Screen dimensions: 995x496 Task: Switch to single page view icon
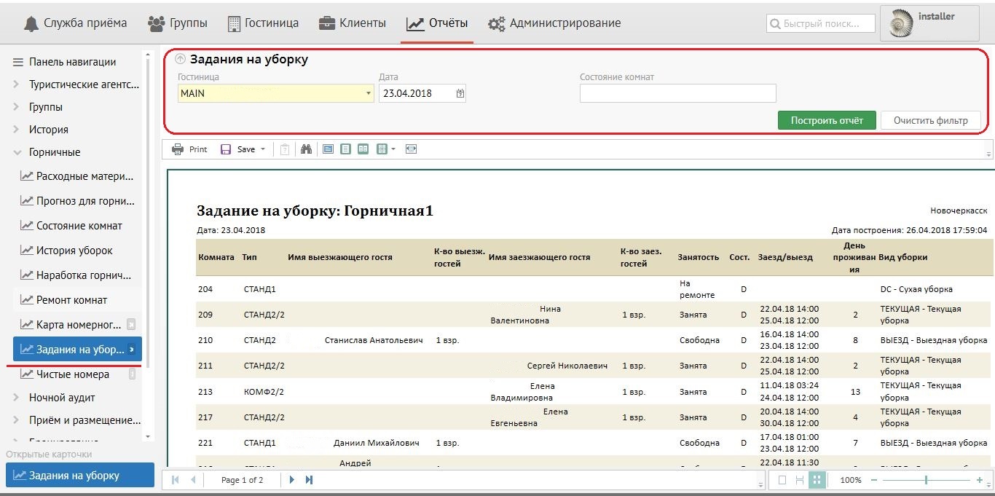point(345,149)
